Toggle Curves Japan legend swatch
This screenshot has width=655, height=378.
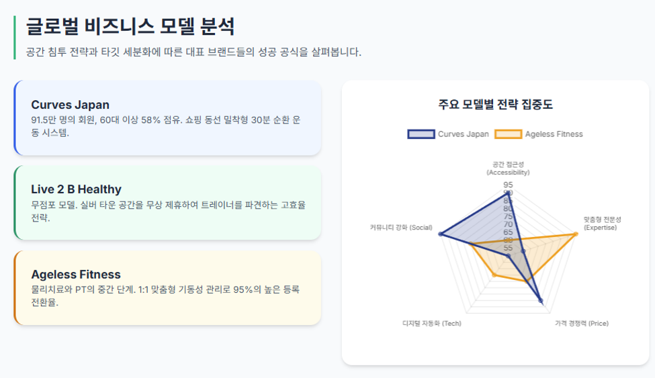click(421, 134)
